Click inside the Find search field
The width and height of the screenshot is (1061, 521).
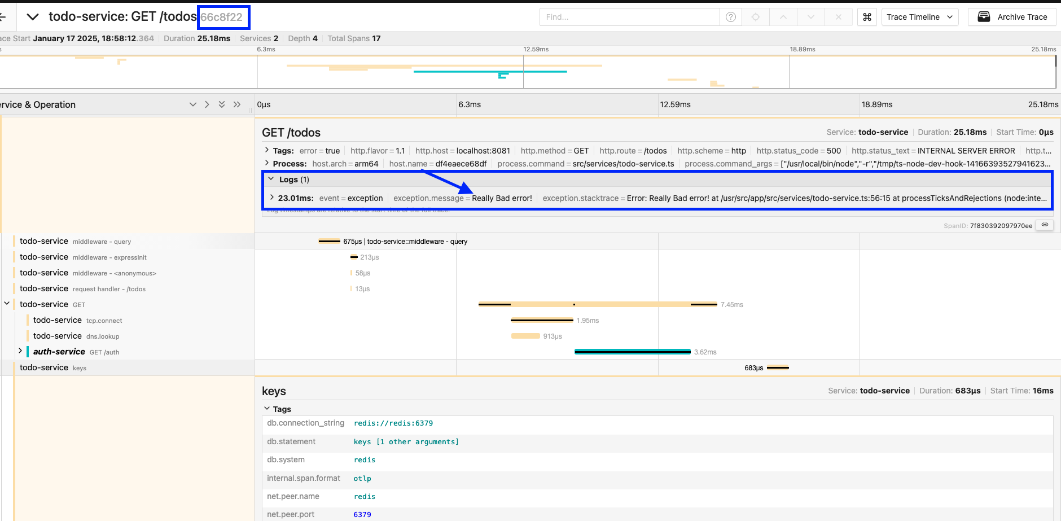(x=629, y=17)
